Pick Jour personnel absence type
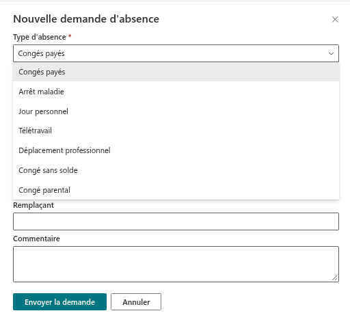 [176, 111]
